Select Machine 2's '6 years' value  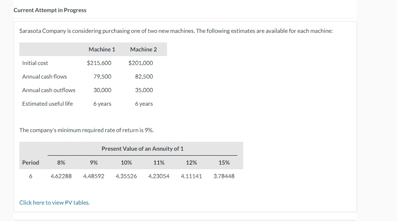(144, 104)
